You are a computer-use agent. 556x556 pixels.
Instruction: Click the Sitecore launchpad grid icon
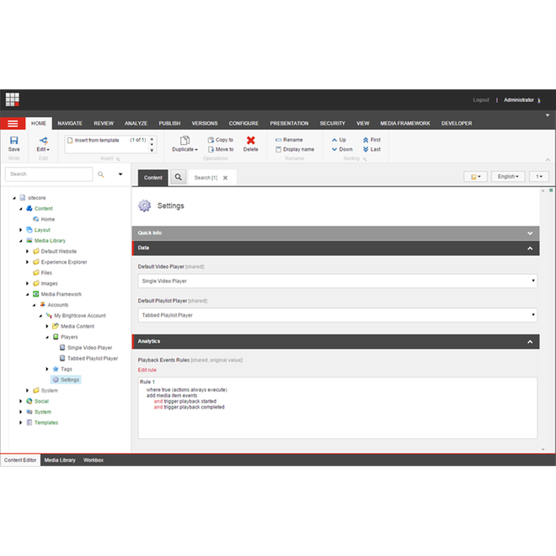(x=12, y=99)
